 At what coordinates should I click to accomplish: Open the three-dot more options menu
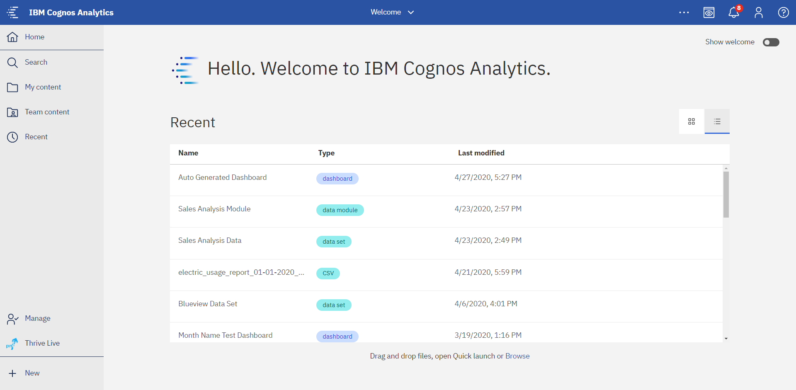pyautogui.click(x=684, y=12)
